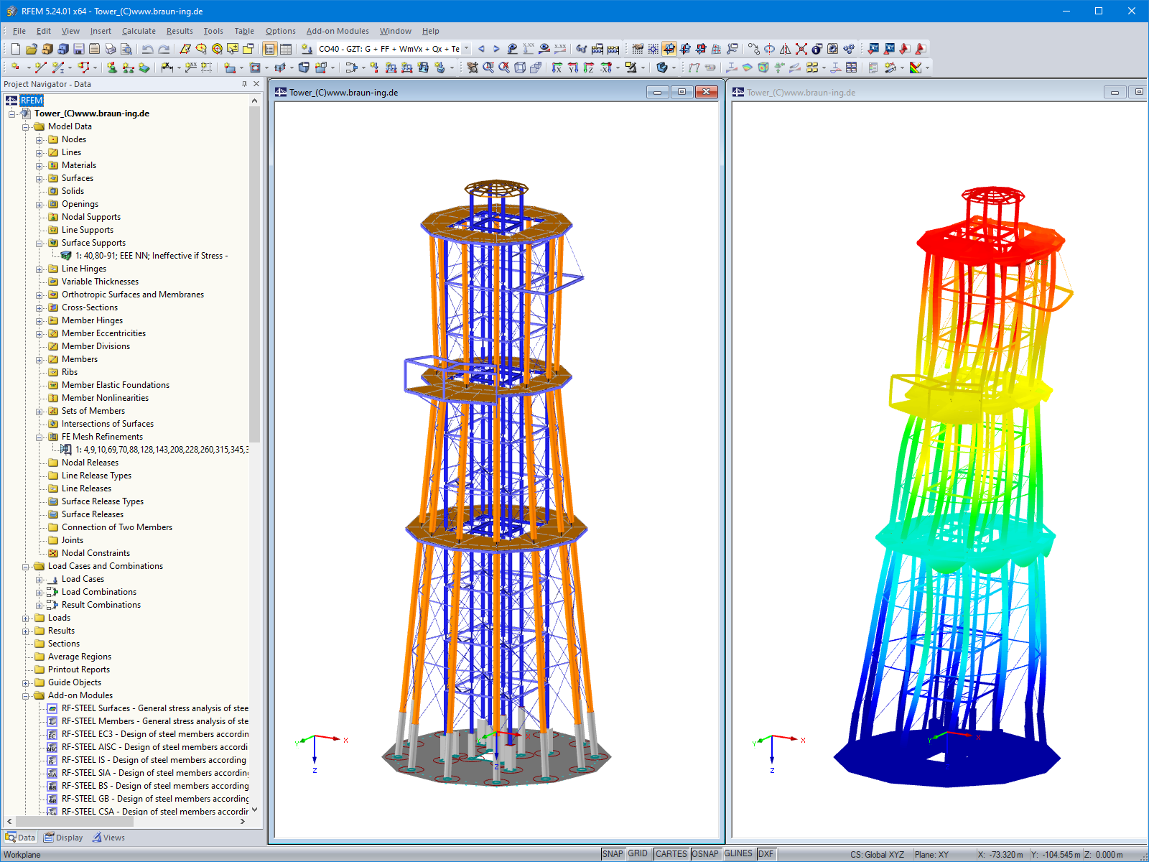Switch to the Display tab
Image resolution: width=1149 pixels, height=862 pixels.
63,837
